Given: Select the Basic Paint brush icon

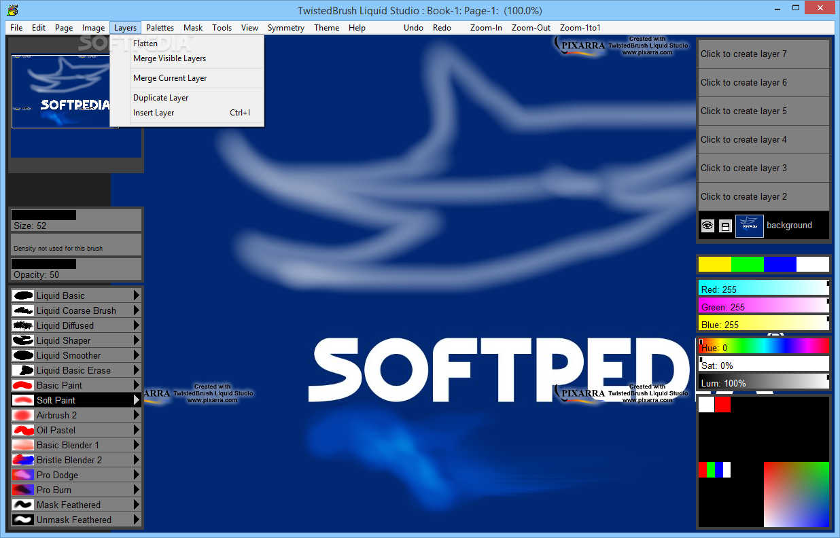Looking at the screenshot, I should 23,385.
